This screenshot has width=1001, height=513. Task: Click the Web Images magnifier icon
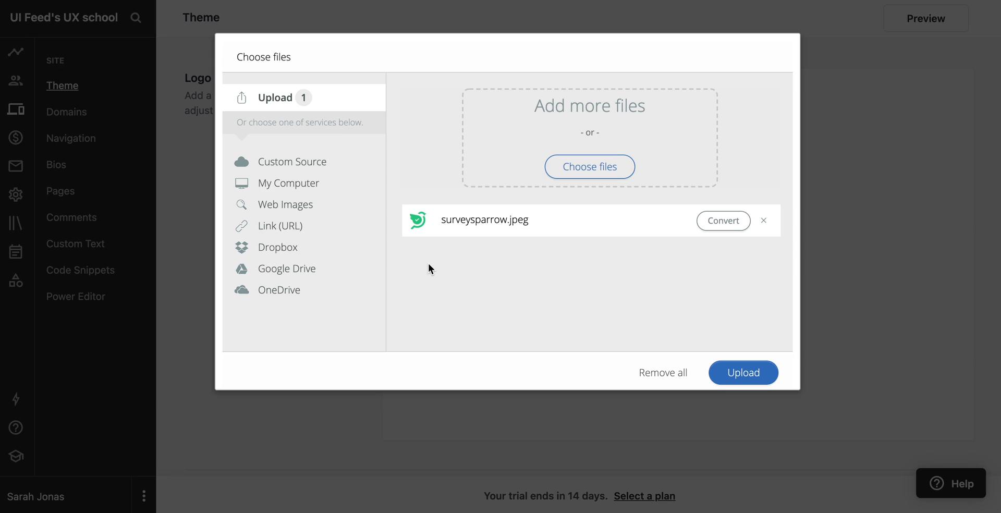(x=241, y=204)
